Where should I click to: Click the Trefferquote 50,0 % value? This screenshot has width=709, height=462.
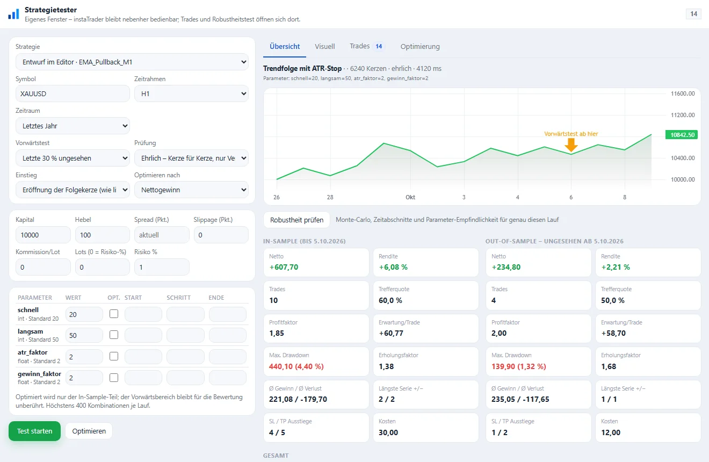tap(613, 300)
